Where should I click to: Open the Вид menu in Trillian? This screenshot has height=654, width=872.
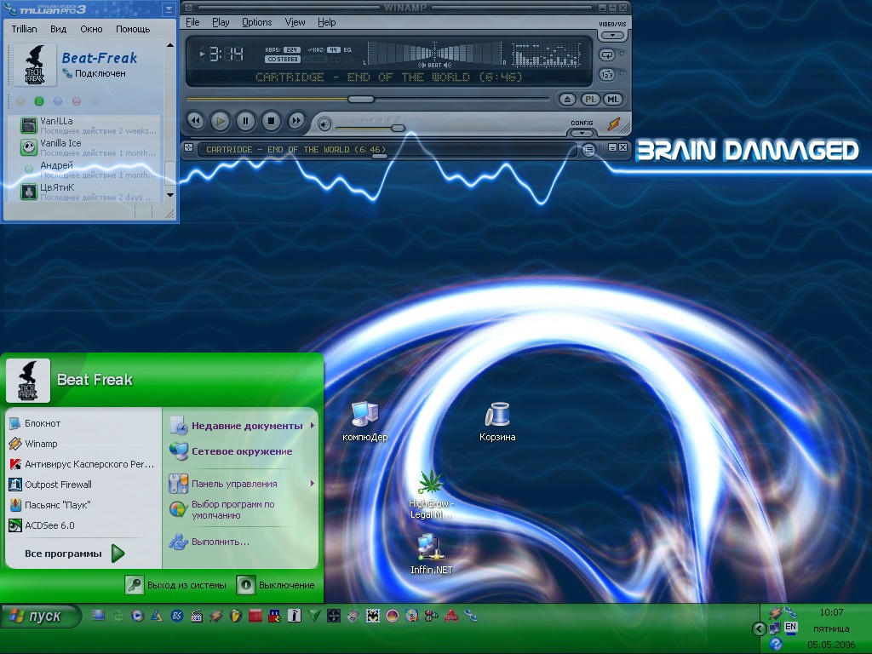point(59,29)
